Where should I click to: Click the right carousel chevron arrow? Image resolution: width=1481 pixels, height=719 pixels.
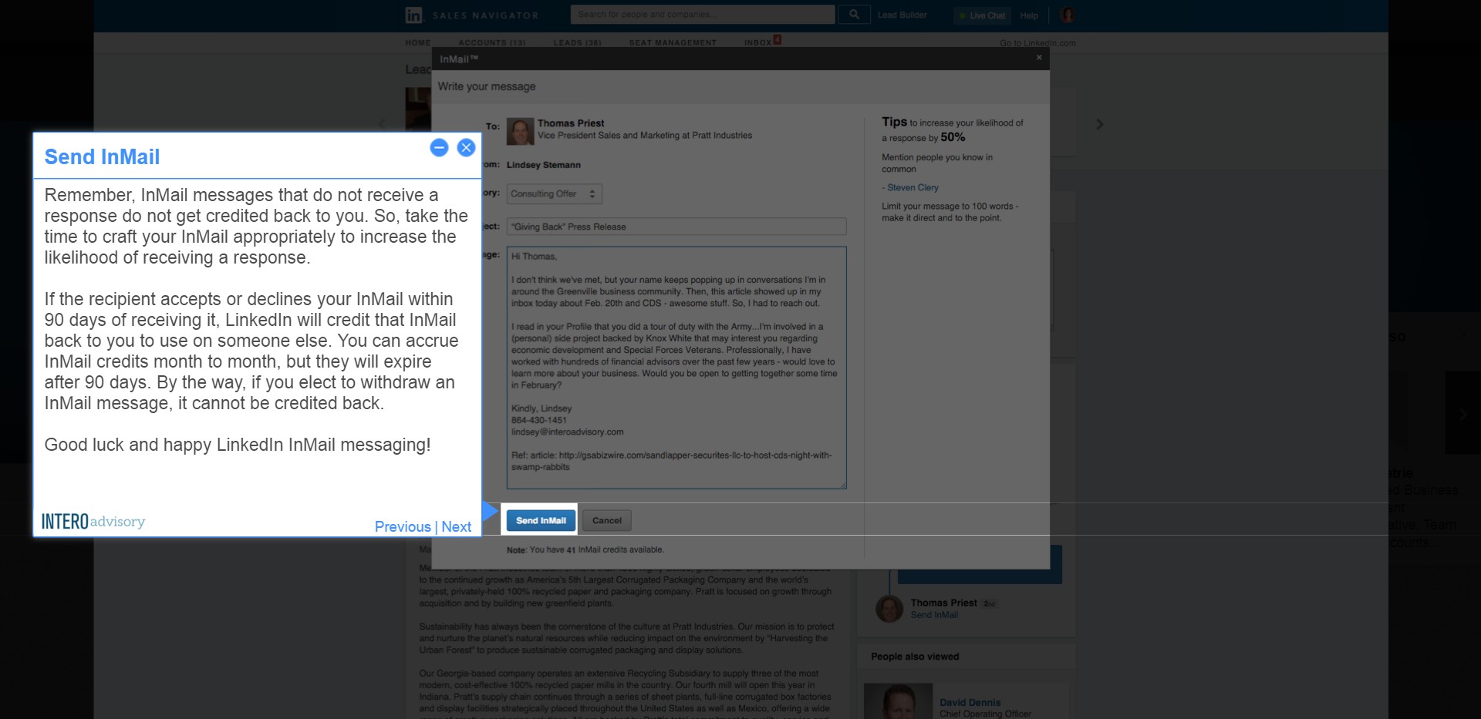tap(1100, 124)
